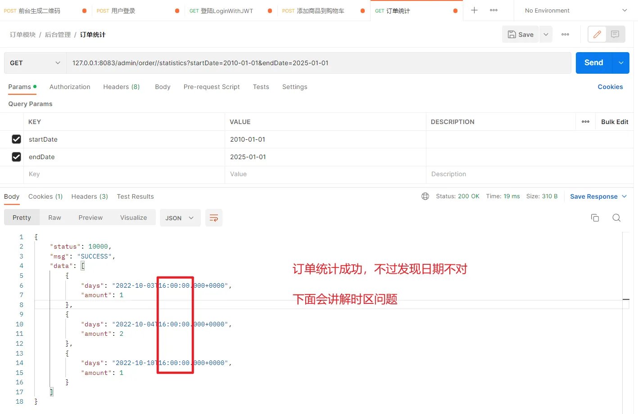This screenshot has width=638, height=414.
Task: Click the endDate value 2025-01-01 cell
Action: [325, 157]
